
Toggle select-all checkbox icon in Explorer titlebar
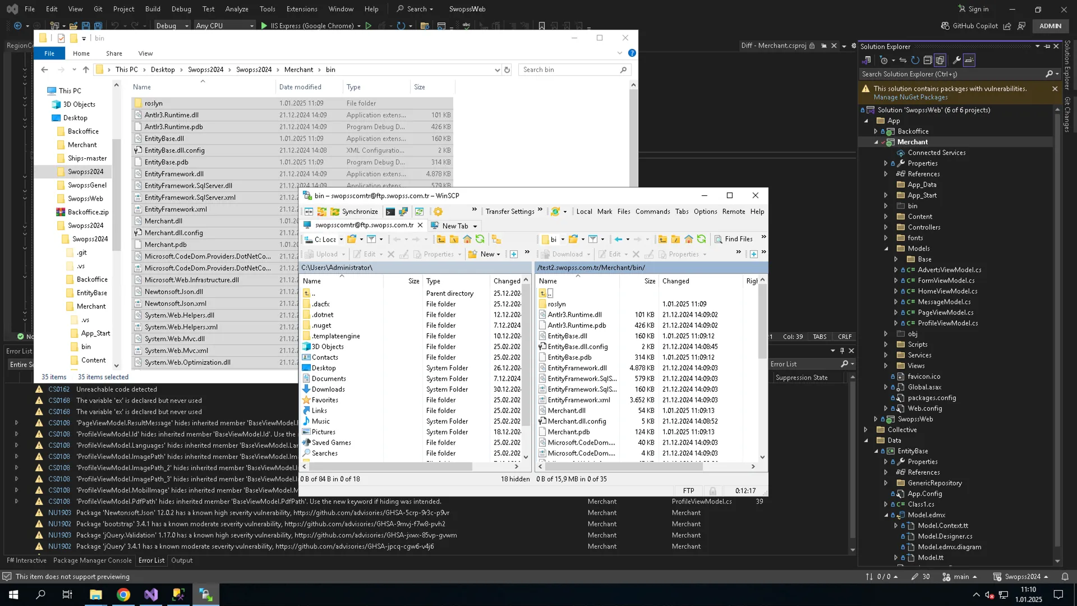[x=61, y=38]
